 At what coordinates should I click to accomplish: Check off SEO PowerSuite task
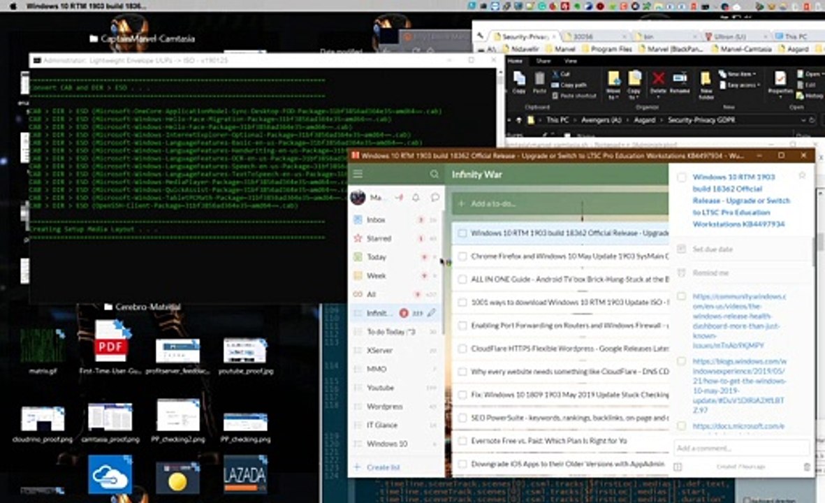coord(462,418)
